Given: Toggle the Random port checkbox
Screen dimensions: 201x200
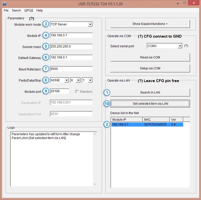Looking at the screenshot, I should click(77, 91).
